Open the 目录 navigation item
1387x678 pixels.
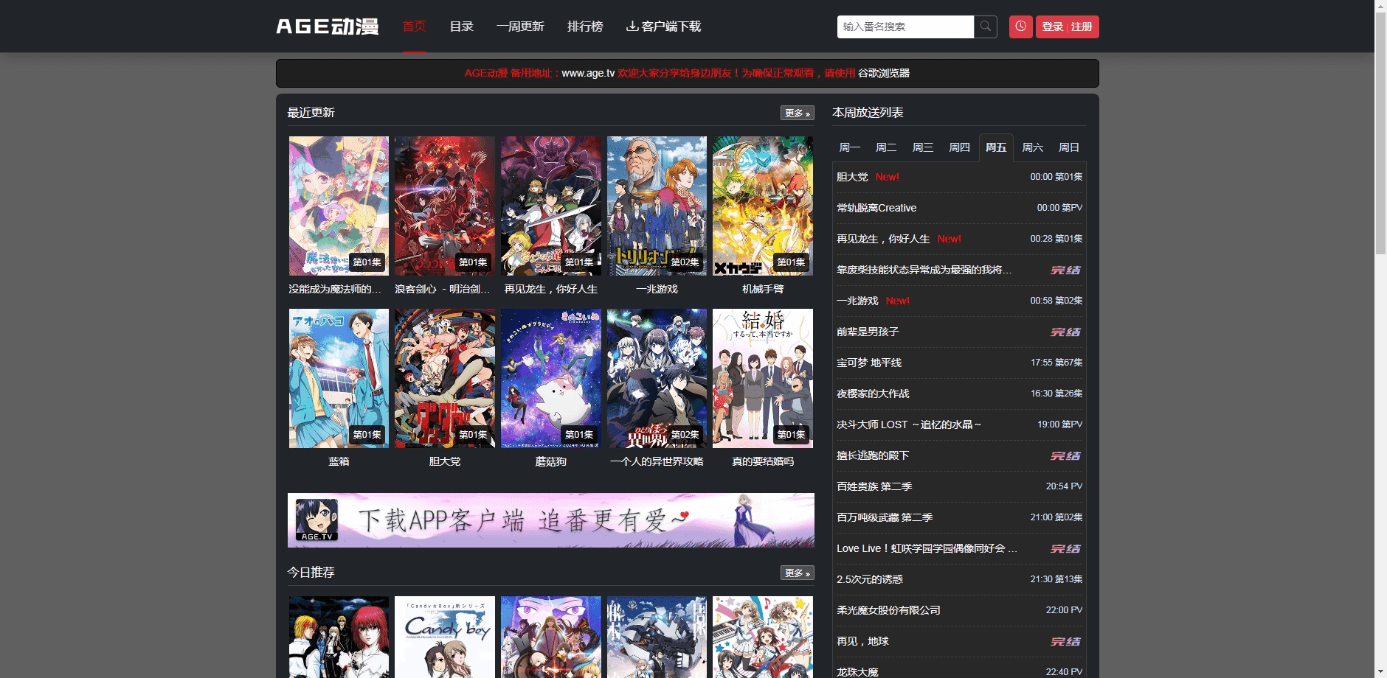tap(462, 27)
